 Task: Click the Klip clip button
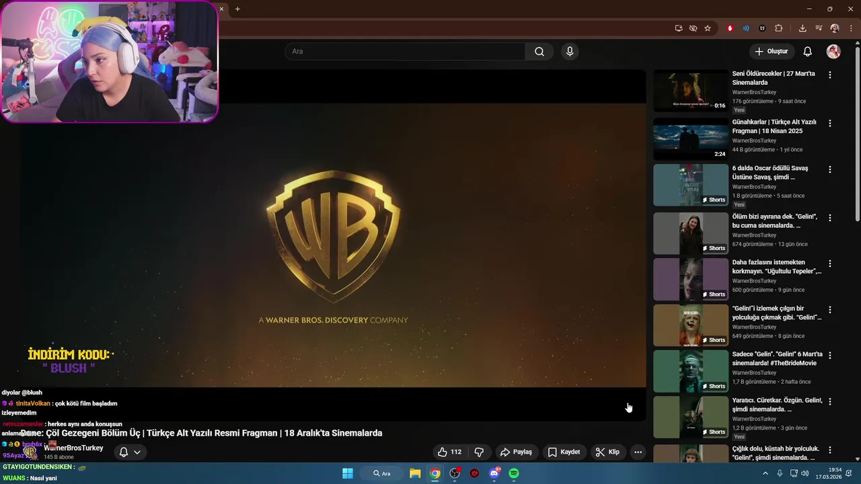coord(607,452)
